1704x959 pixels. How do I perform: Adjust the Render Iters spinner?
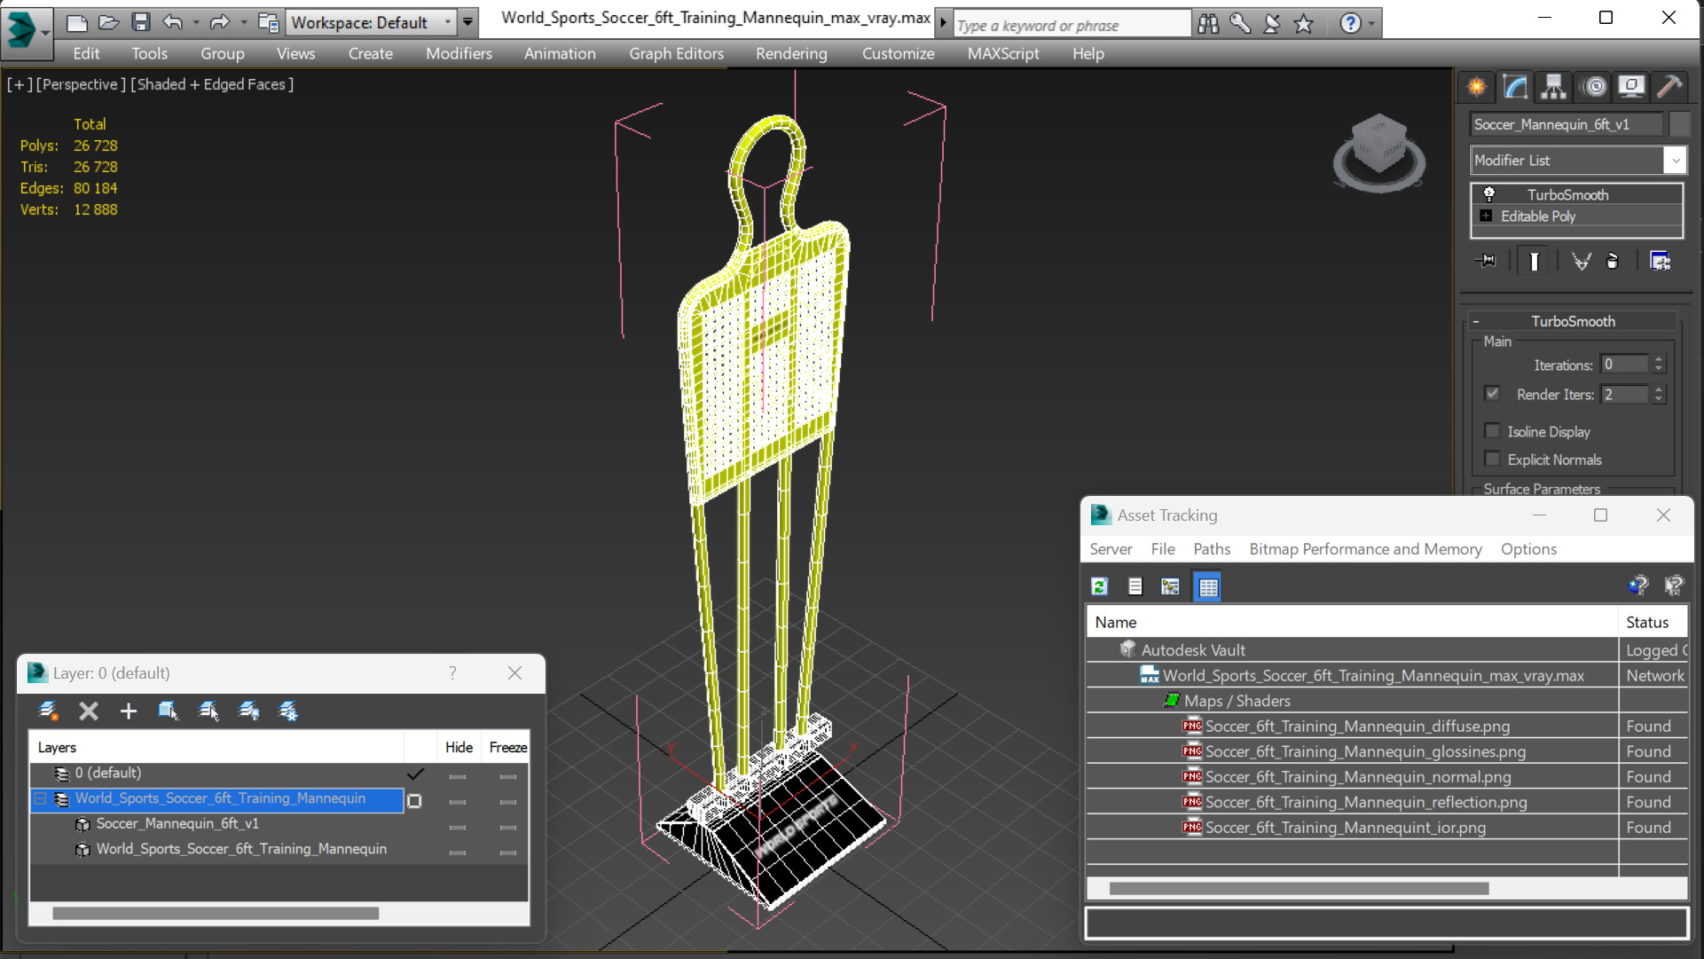(1659, 394)
